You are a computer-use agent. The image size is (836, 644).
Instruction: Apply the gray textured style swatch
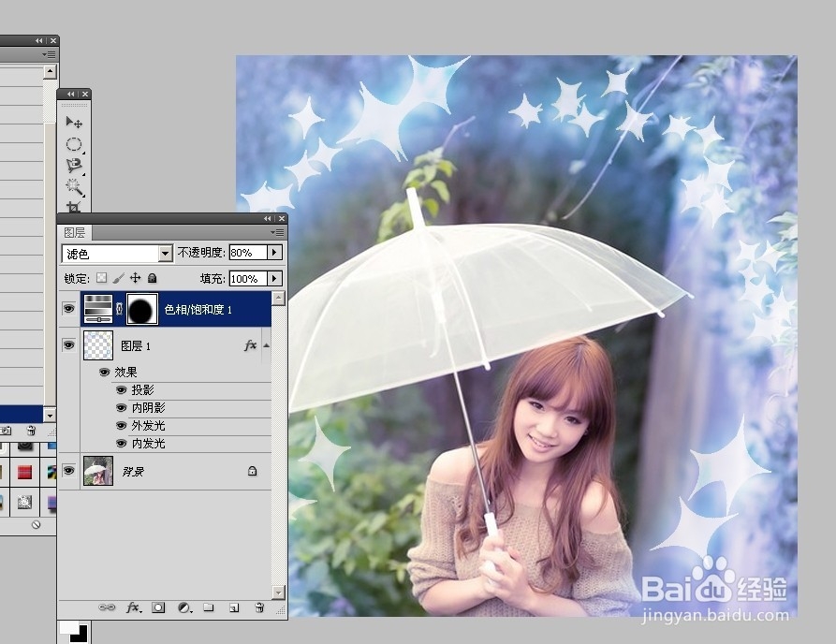(x=25, y=502)
